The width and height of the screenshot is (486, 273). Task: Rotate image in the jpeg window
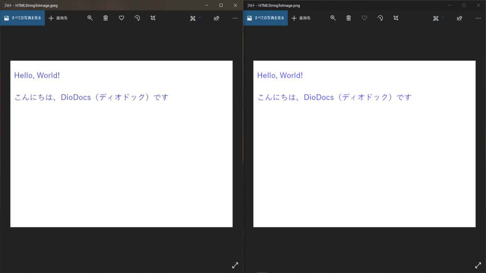click(x=137, y=18)
